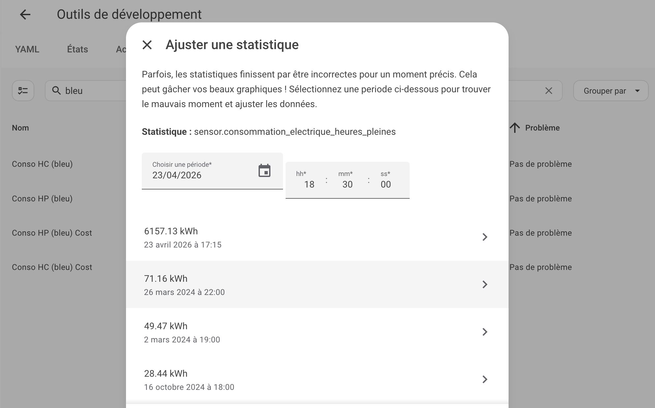Click the Nom column header

(20, 128)
